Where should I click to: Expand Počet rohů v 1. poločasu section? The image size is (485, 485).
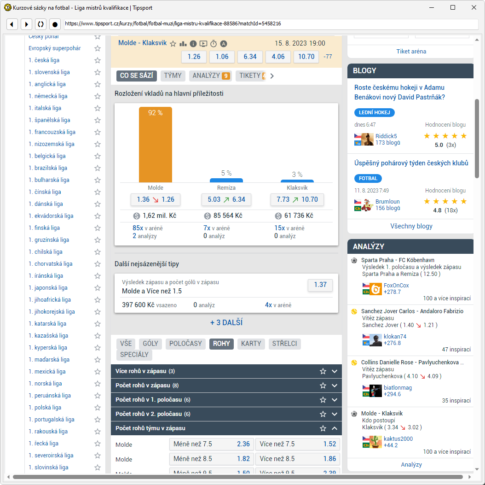pos(335,400)
